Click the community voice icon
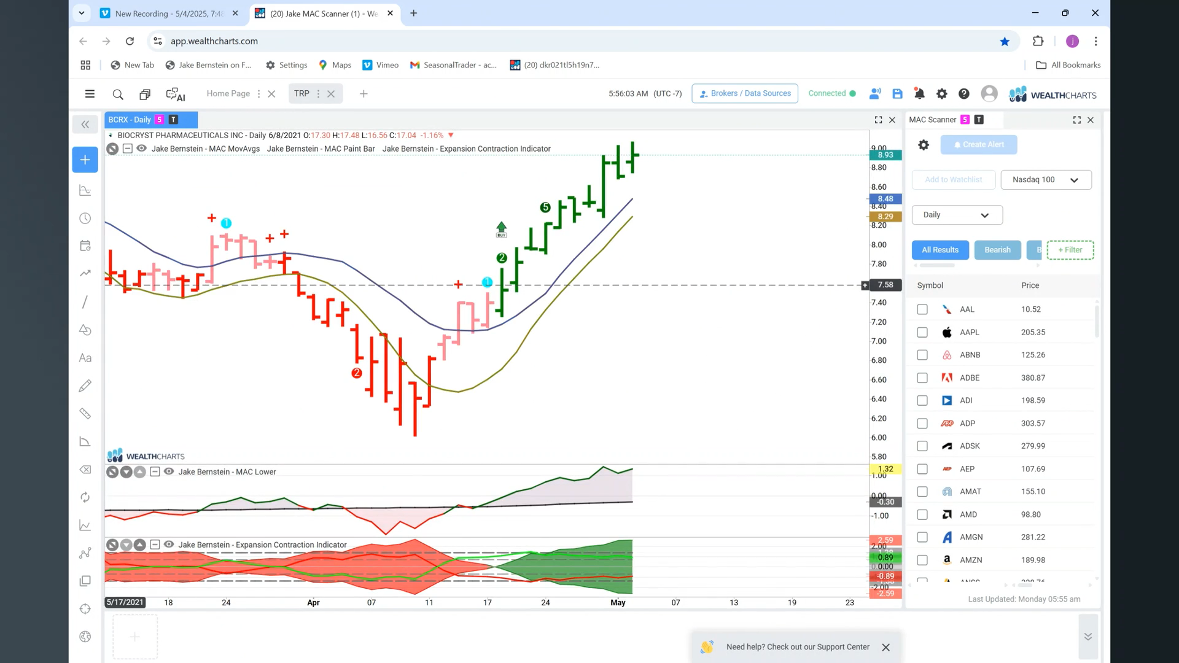 [x=875, y=94]
